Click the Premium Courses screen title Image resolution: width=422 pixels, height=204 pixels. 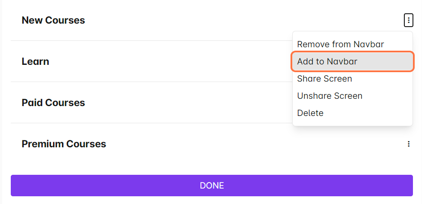point(64,144)
